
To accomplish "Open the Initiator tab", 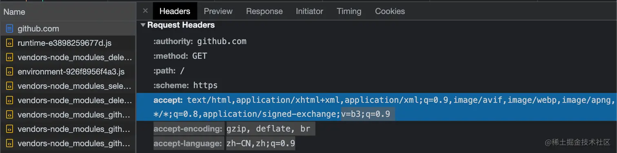I will click(x=309, y=11).
